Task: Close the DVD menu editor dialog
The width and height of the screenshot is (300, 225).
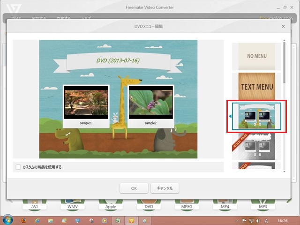Action: coord(283,27)
